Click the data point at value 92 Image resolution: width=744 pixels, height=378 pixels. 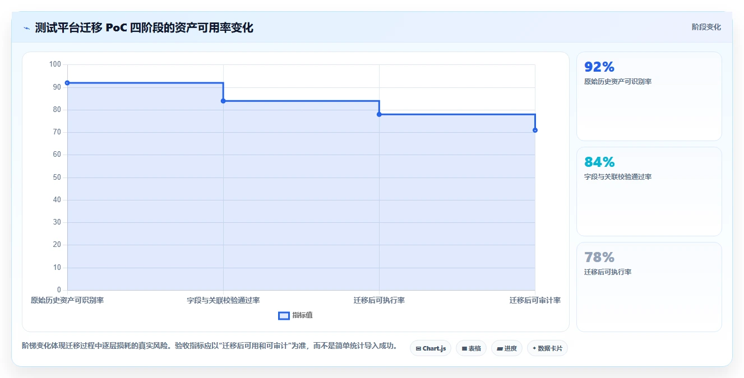coord(67,83)
